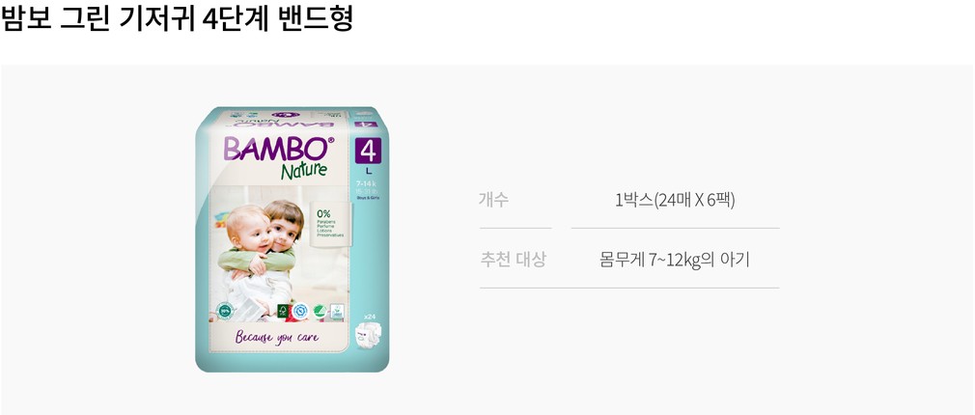Click the recommended weight 몸무게 7~12kg의 아기
Screen dimensions: 975x415
pyautogui.click(x=675, y=260)
